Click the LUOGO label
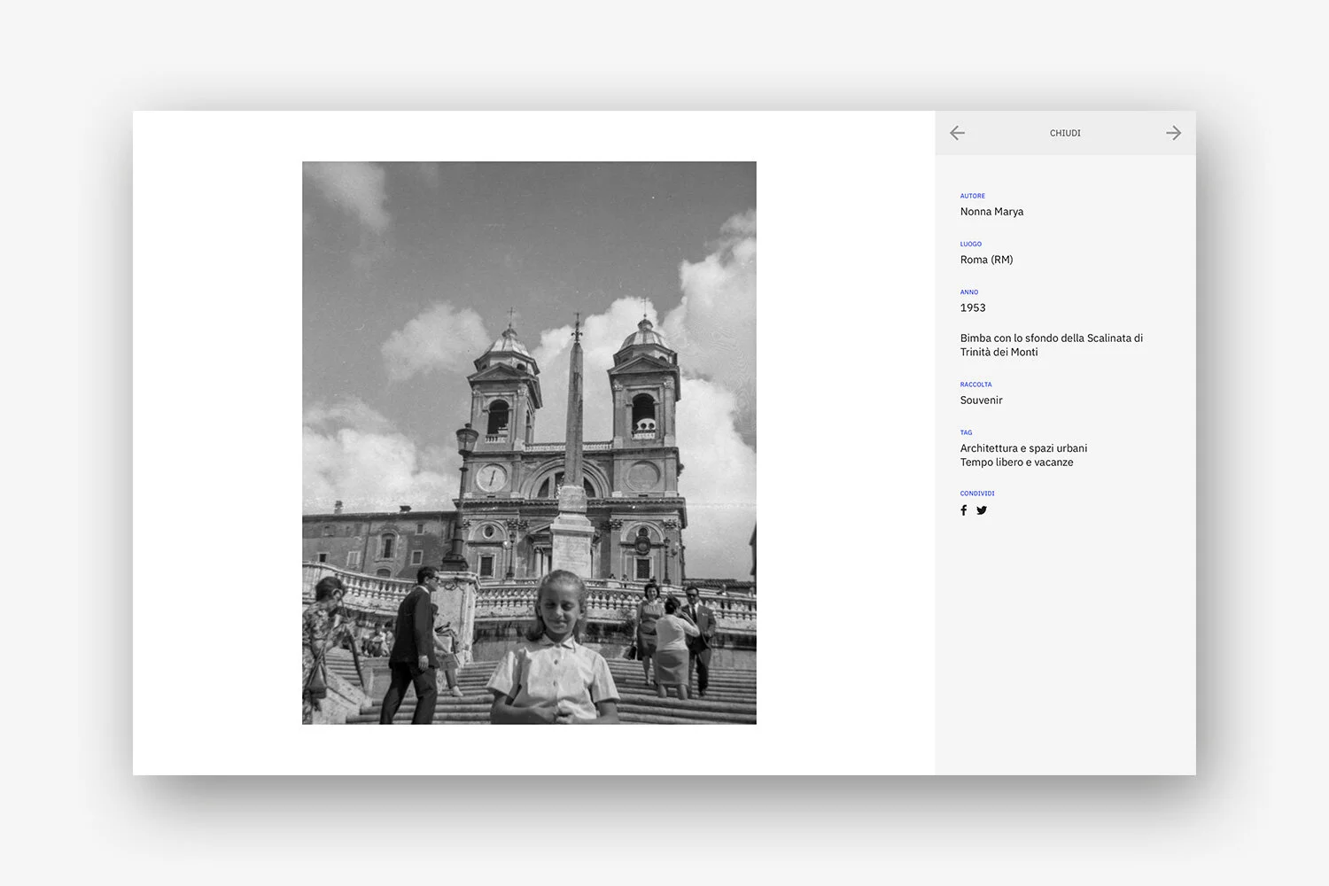Viewport: 1329px width, 886px height. (x=970, y=244)
